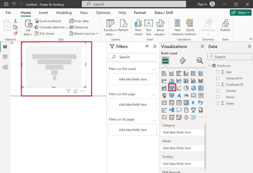Select the R script visual
This screenshot has width=253, height=173.
click(193, 103)
